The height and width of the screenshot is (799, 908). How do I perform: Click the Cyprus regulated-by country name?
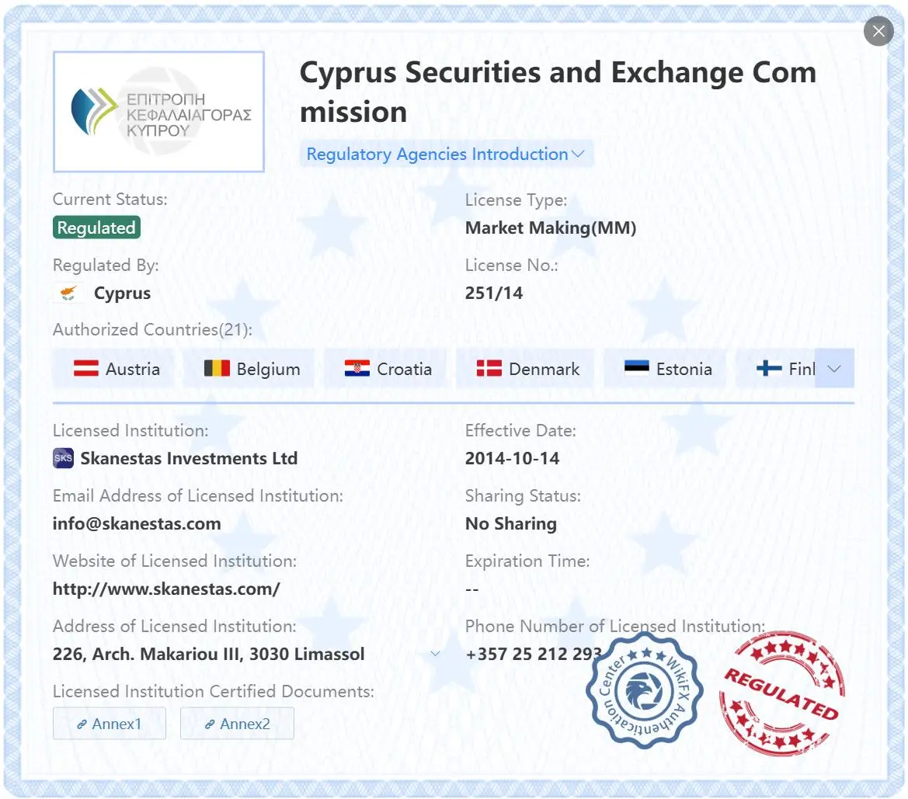coord(122,293)
